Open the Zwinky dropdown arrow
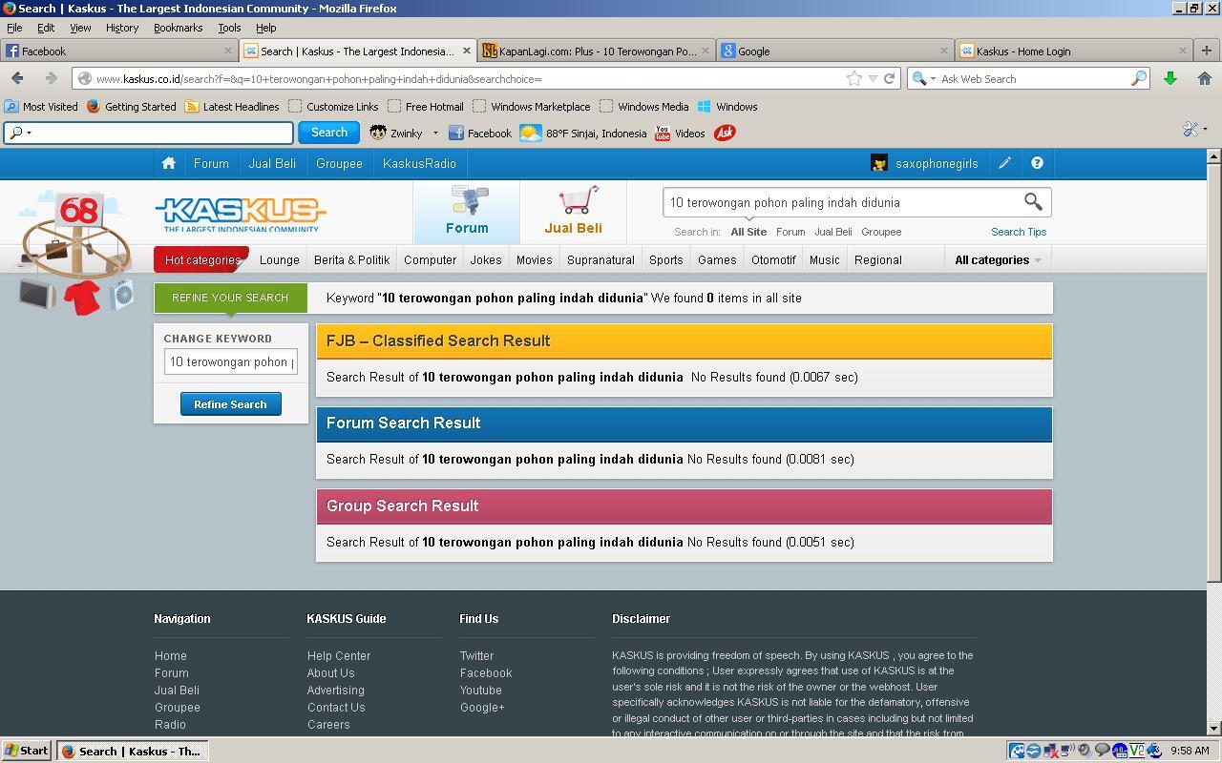Image resolution: width=1222 pixels, height=763 pixels. click(435, 133)
